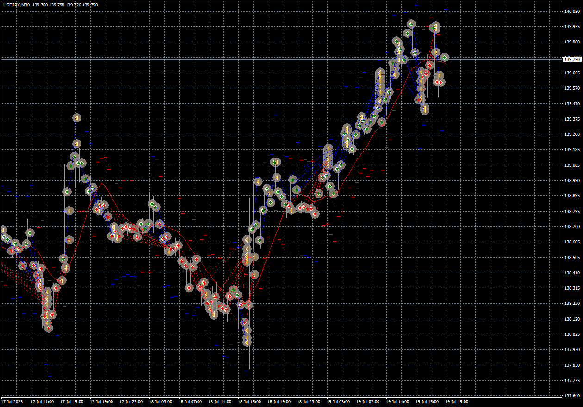The image size is (583, 407).
Task: Click price scale value 137.735
Action: [572, 380]
